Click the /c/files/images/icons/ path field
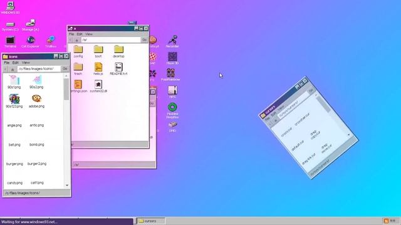Image resolution: width=401 pixels, height=225 pixels. pos(39,69)
